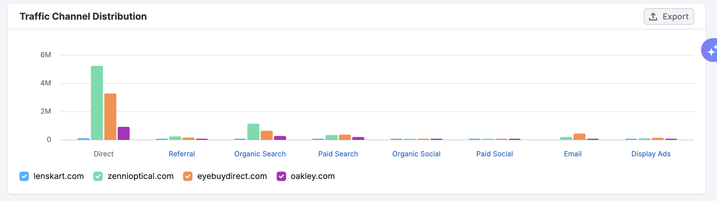Click the Export button
717x201 pixels.
668,16
